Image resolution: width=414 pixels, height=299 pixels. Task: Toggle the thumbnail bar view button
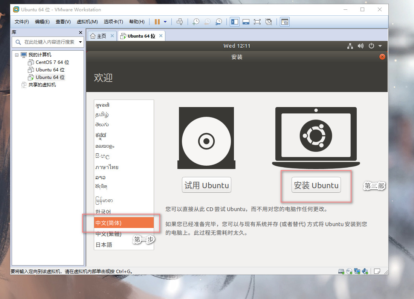pyautogui.click(x=246, y=22)
